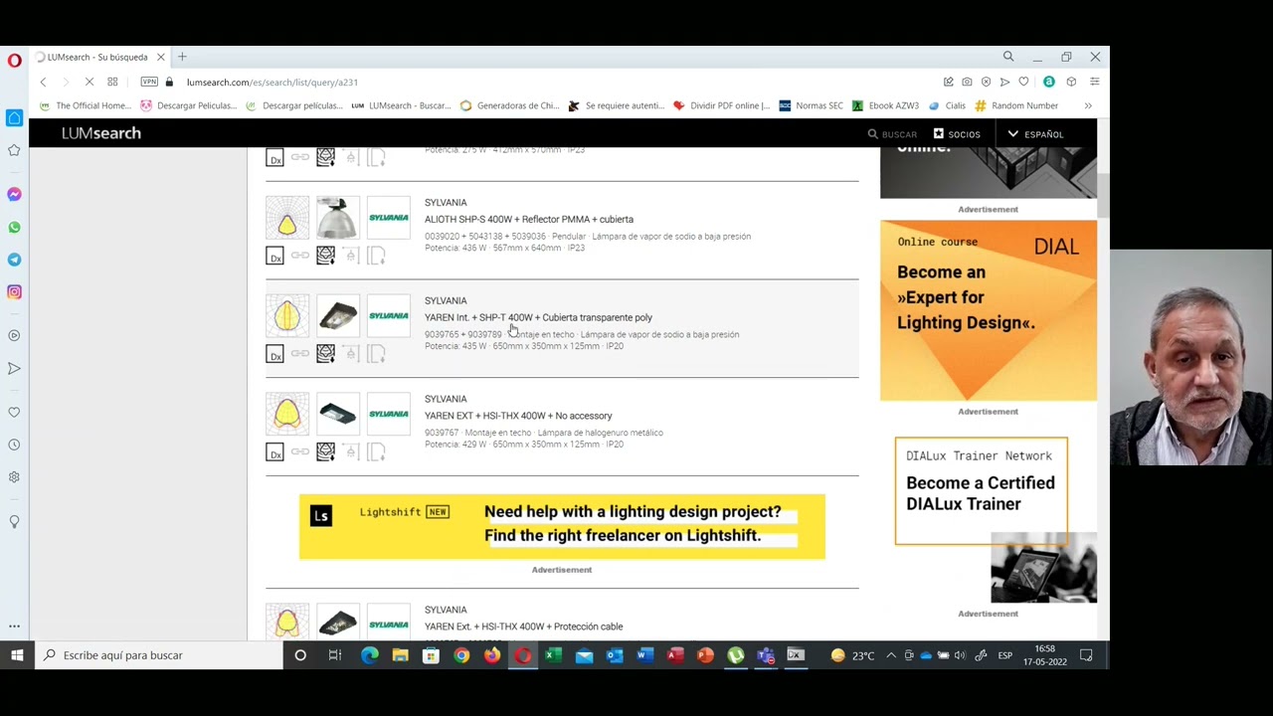This screenshot has width=1273, height=716.
Task: Open Generadoras de Chi bookmark
Action: (x=510, y=105)
